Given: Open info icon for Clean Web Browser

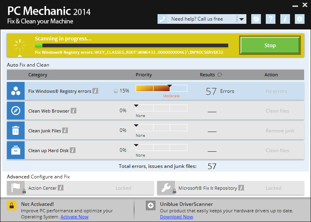Looking at the screenshot, I should tap(74, 111).
